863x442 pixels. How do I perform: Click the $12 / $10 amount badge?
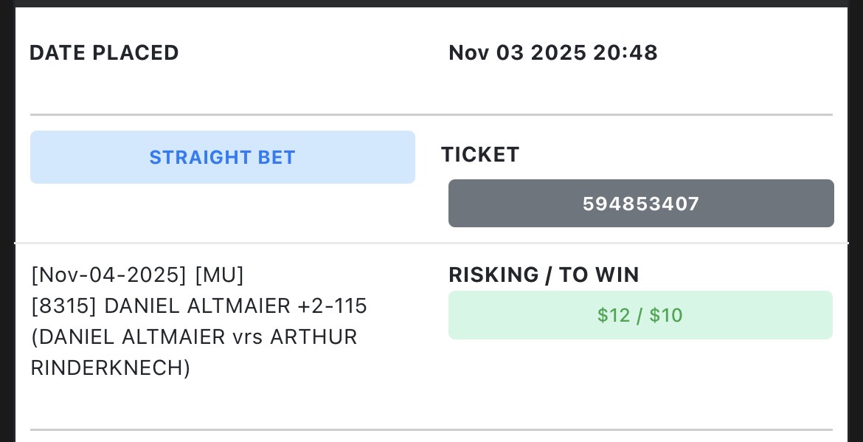click(640, 316)
